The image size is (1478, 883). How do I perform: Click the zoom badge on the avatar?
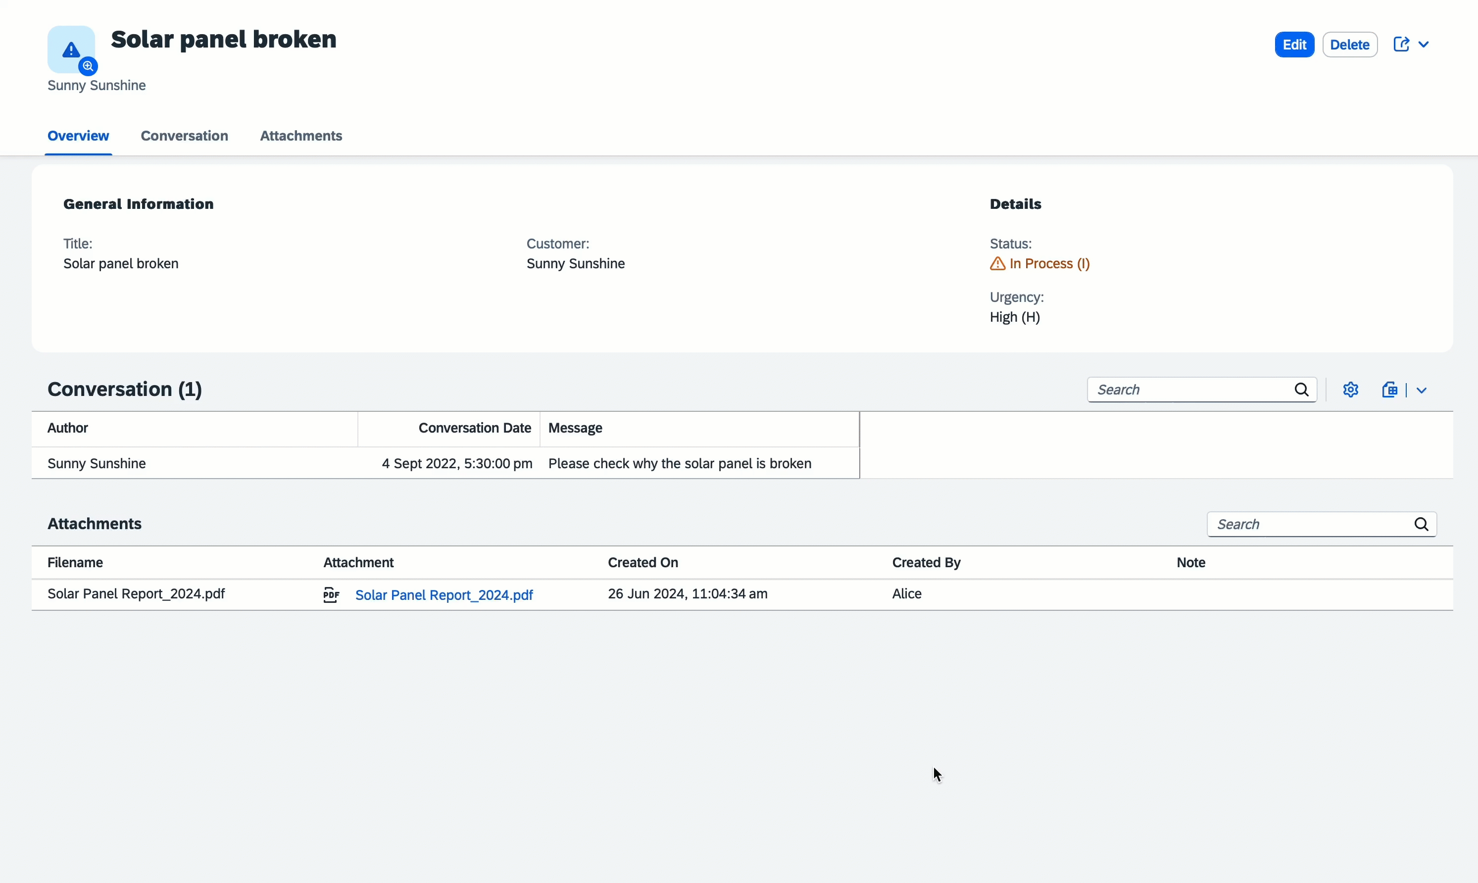click(x=88, y=66)
